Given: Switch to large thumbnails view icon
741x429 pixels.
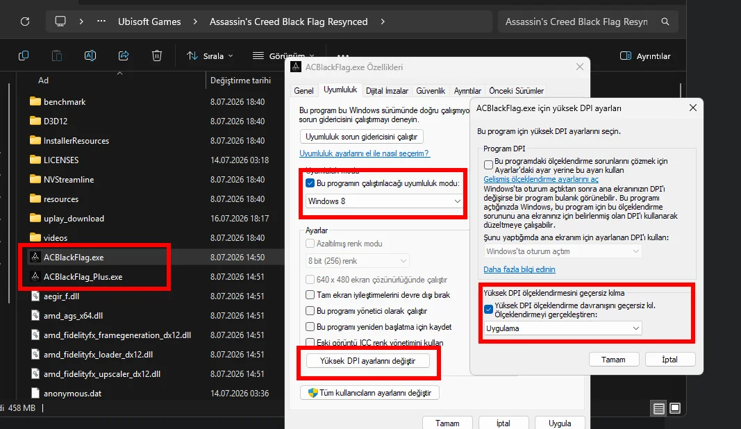Looking at the screenshot, I should click(x=675, y=408).
